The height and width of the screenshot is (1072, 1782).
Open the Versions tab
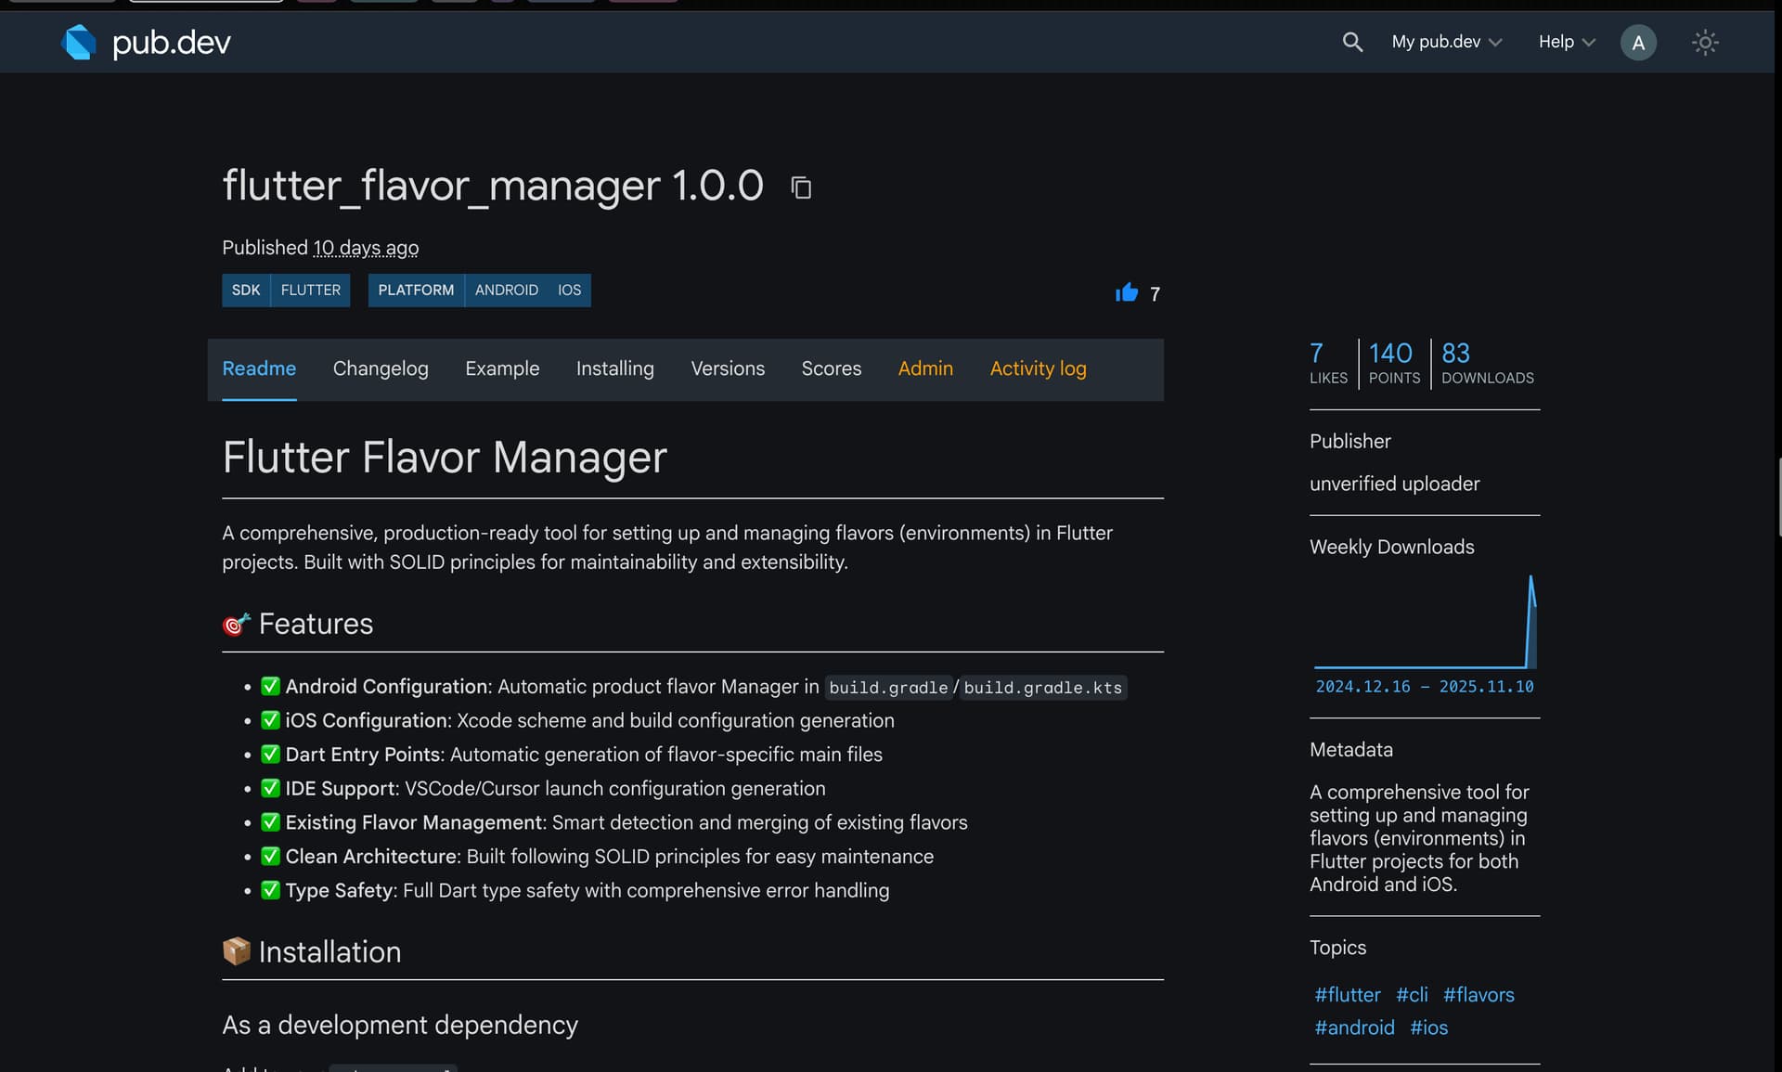click(728, 368)
